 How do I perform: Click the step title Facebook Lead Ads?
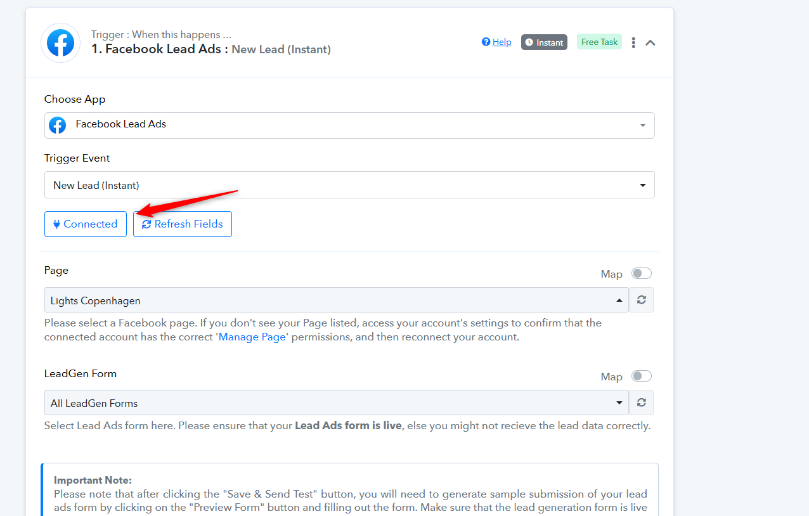pos(211,49)
